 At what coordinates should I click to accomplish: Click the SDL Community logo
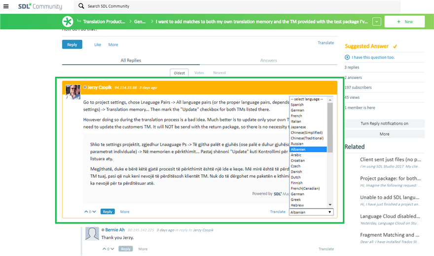(40, 6)
